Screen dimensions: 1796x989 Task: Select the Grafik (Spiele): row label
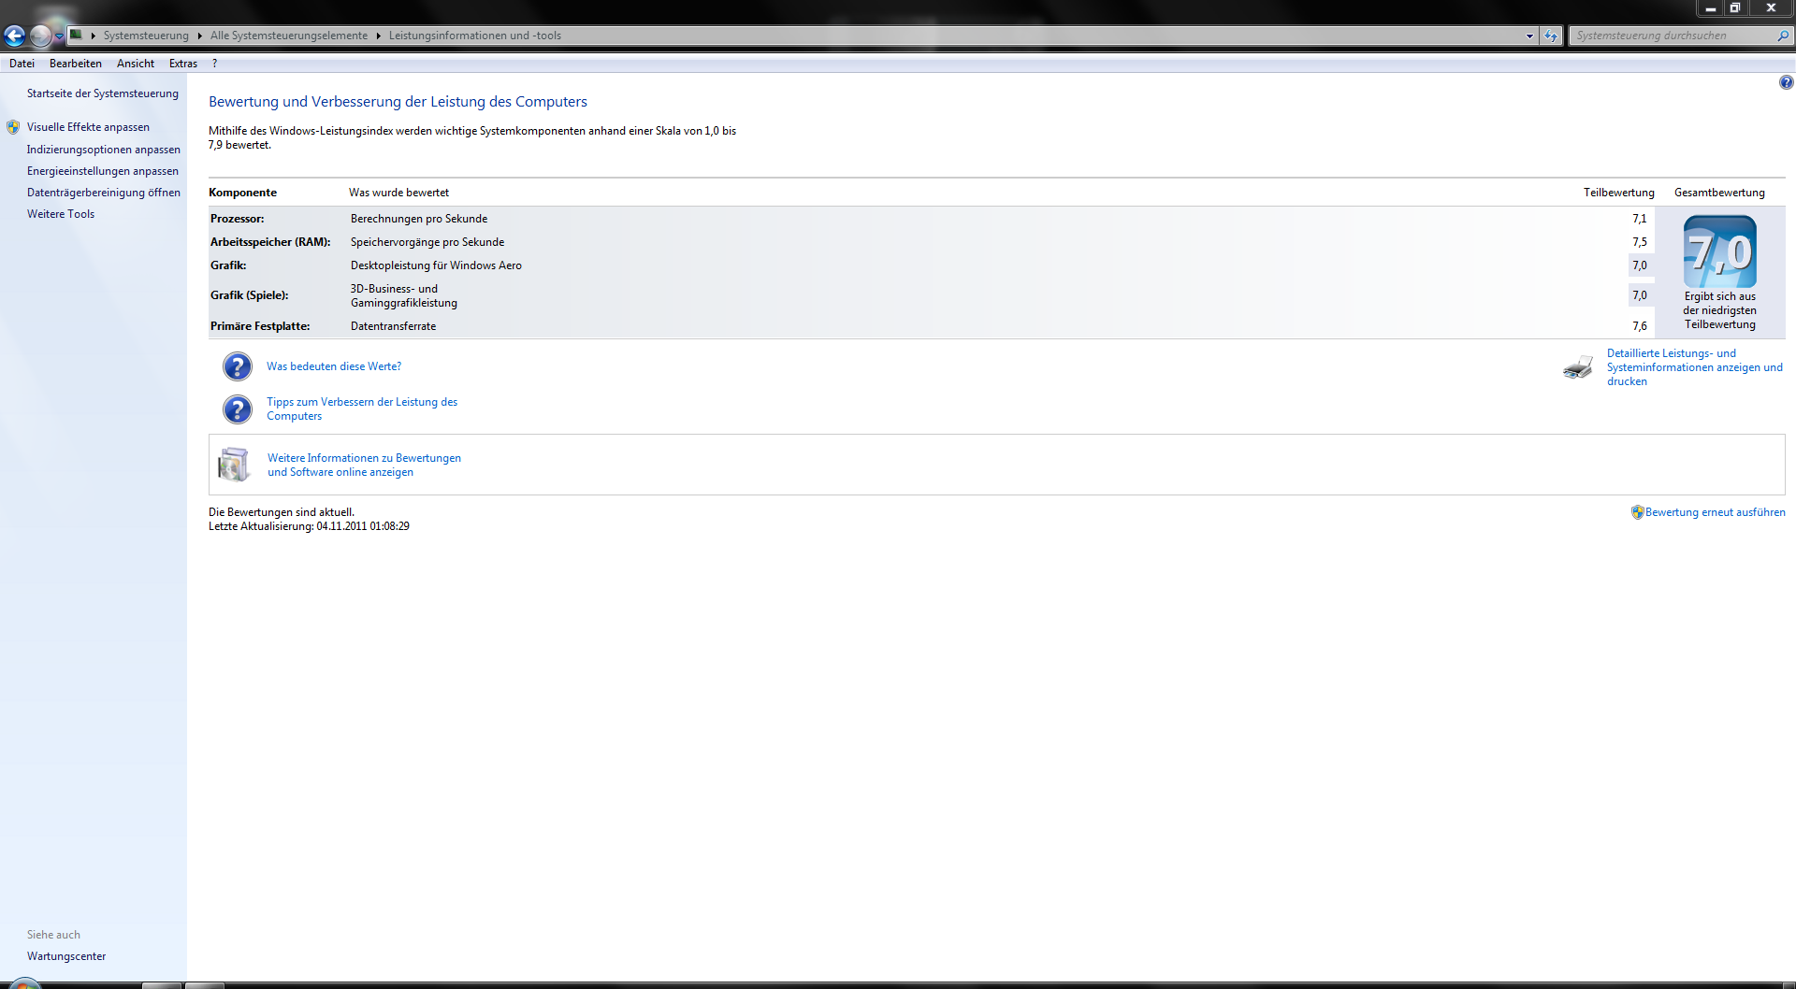250,295
